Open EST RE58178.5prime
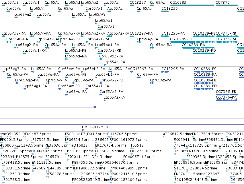Image resolution: width=244 pixels, height=184 pixels. coord(60,174)
